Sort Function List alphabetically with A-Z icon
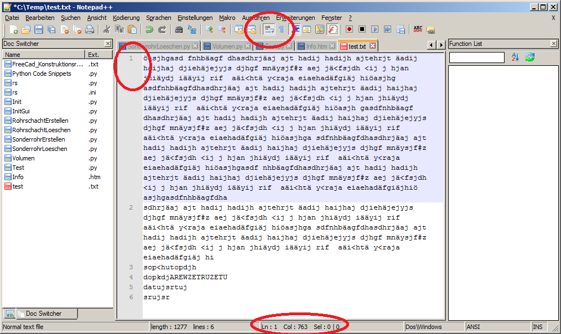561x334 pixels. tap(516, 57)
